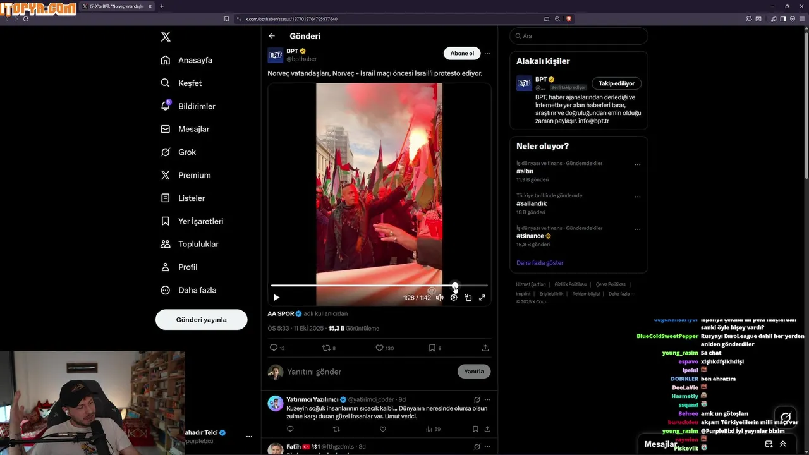Screen dimensions: 809x455
Task: Toggle picture-in-picture on video
Action: click(468, 298)
